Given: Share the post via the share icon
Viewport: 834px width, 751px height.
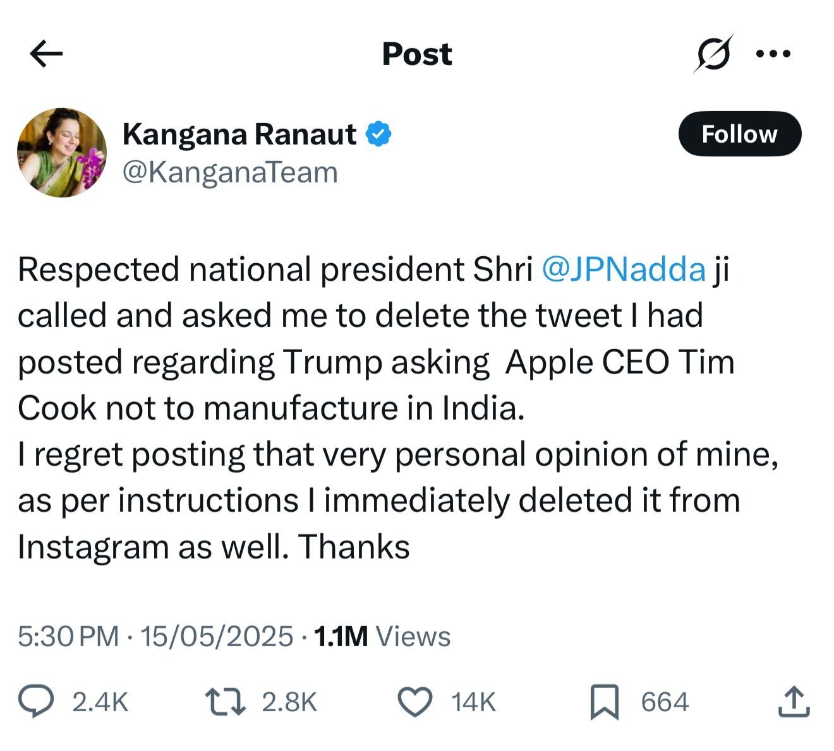Looking at the screenshot, I should 794,702.
